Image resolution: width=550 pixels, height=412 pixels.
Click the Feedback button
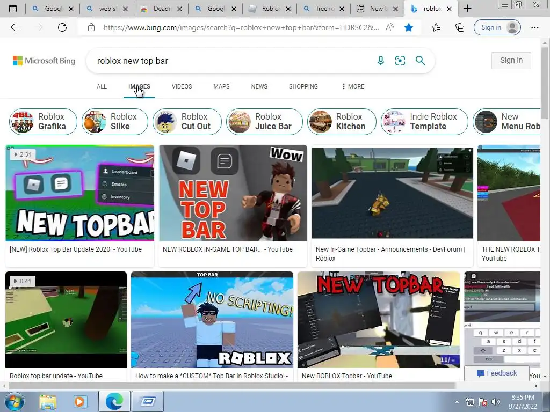(x=497, y=373)
